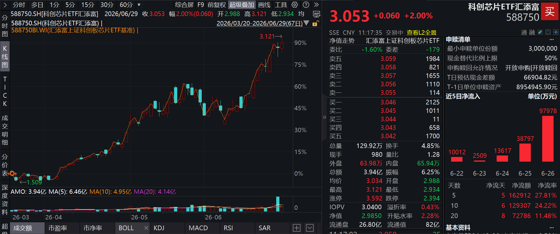
Task: Open 工具 menu
Action: (281, 5)
